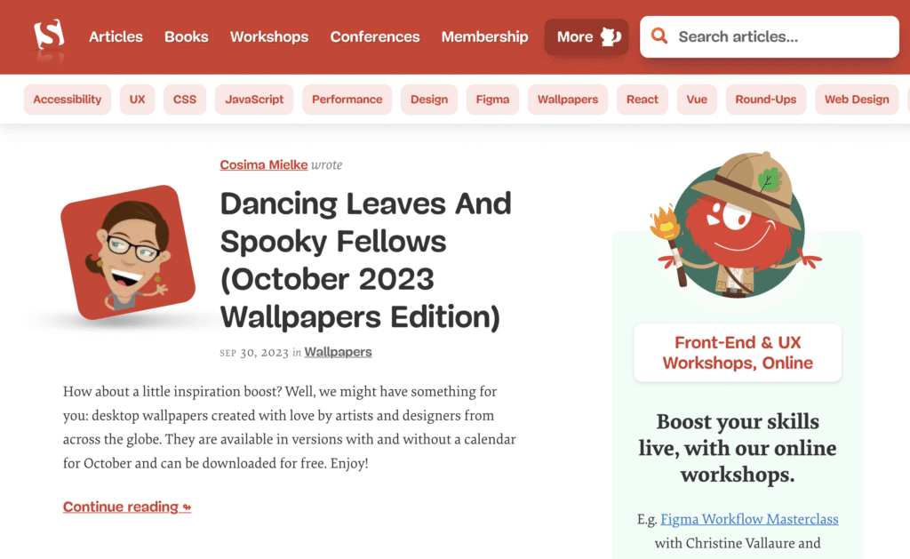This screenshot has height=559, width=910.
Task: Open the Workshops navigation link
Action: [x=269, y=36]
